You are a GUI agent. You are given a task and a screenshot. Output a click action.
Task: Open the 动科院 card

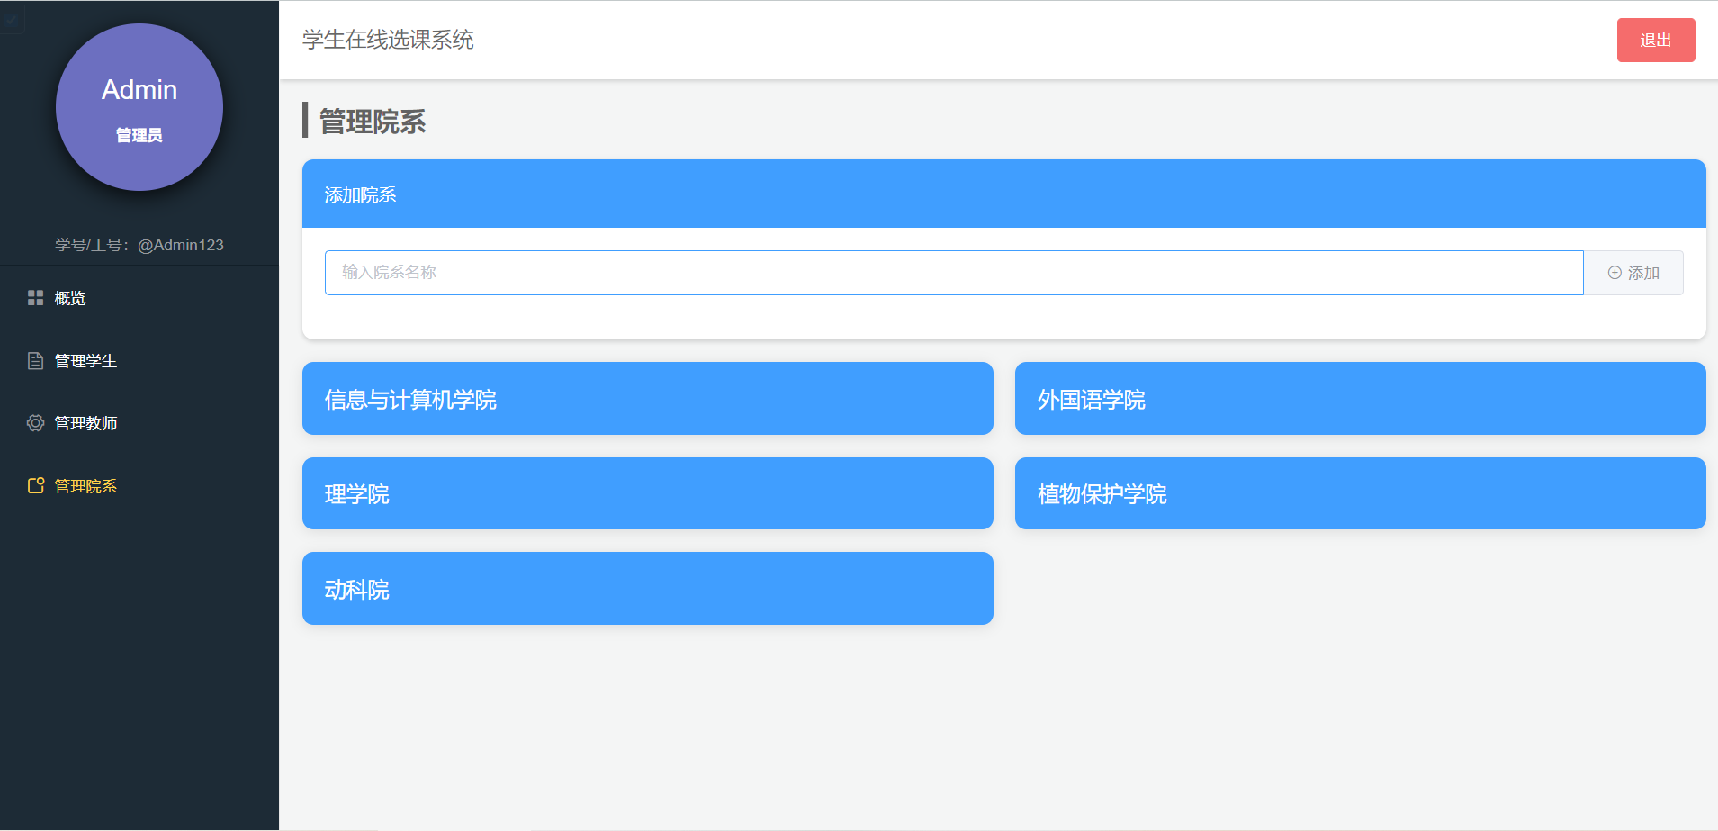648,589
